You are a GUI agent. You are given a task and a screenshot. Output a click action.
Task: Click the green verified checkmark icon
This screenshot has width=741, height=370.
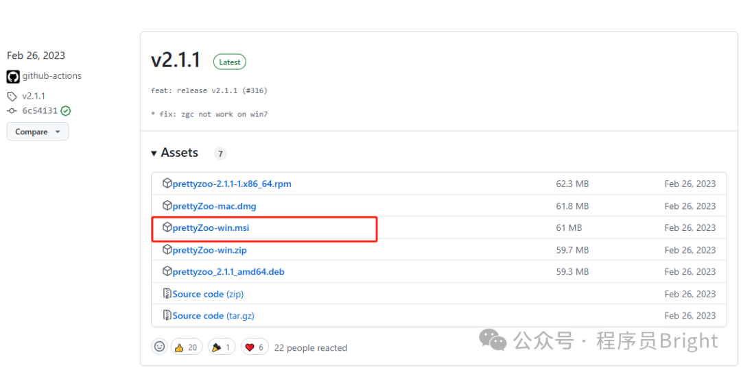click(x=66, y=112)
